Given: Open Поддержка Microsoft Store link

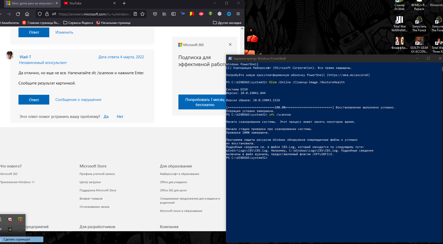Looking at the screenshot, I should click(x=98, y=190).
